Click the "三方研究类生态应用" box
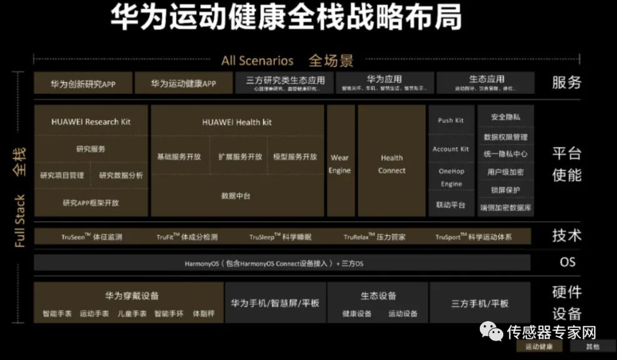The height and width of the screenshot is (360, 617). click(285, 83)
